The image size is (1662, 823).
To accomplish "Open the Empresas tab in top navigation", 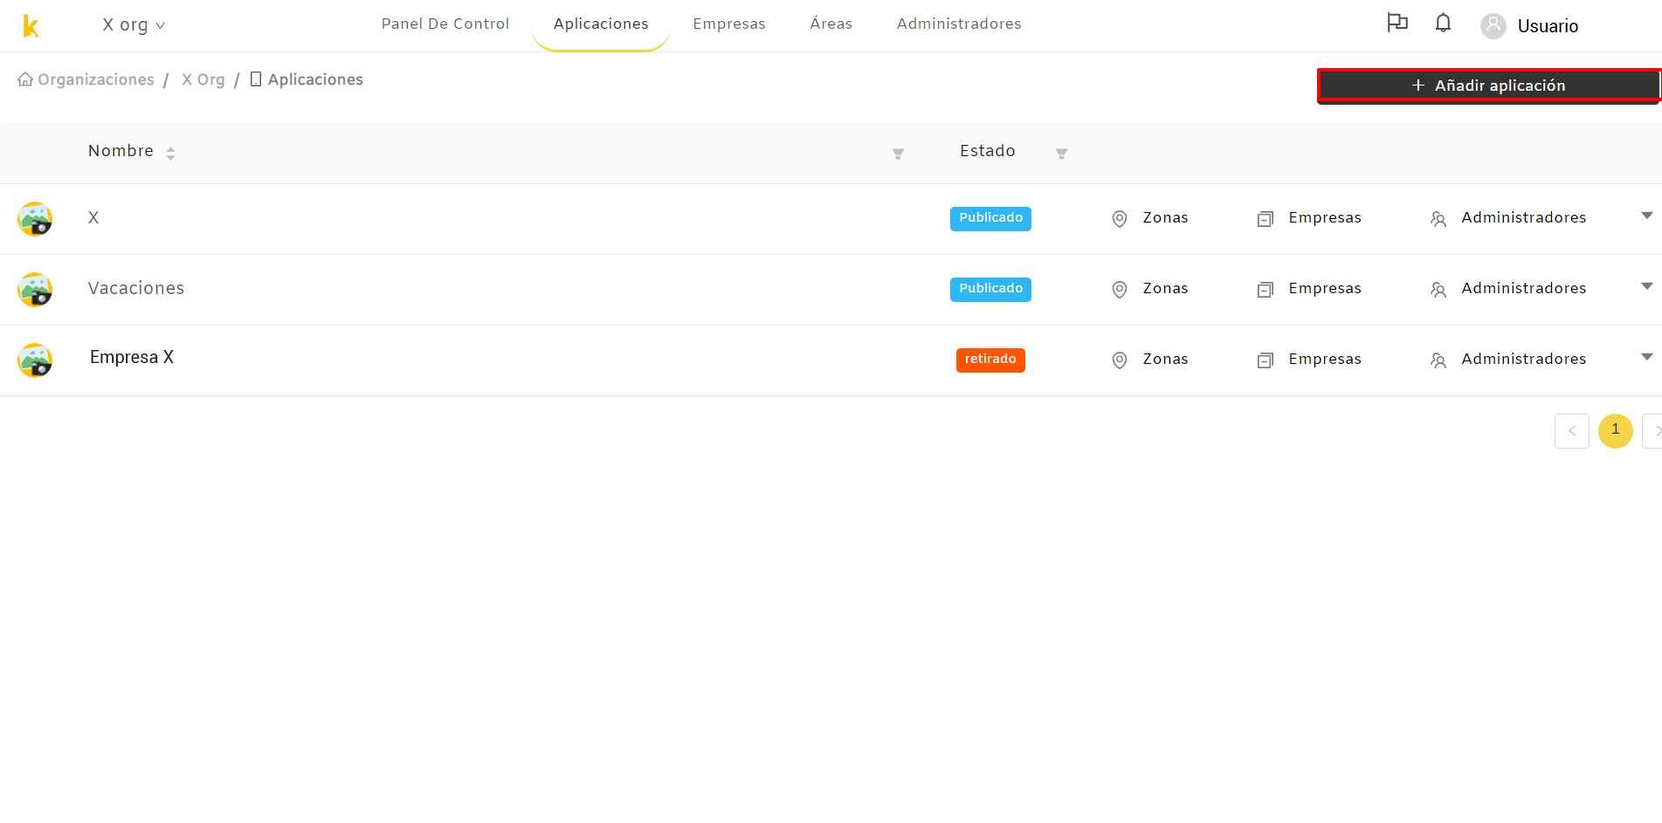I will 729,24.
